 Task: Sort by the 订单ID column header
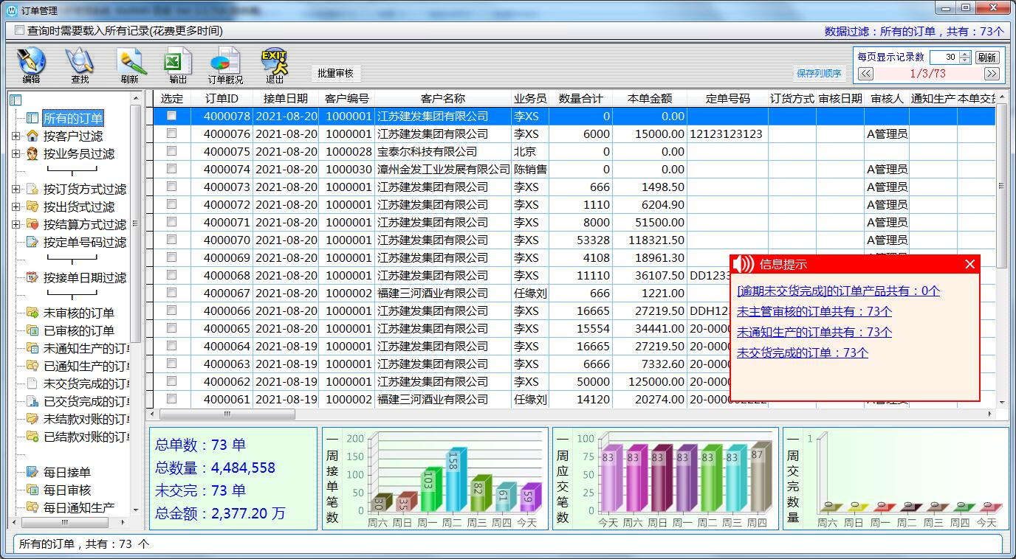coord(222,99)
